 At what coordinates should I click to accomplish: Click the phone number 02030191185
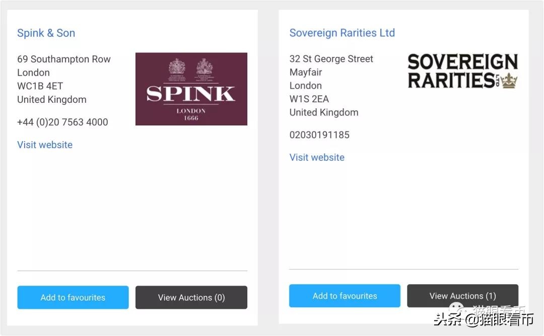(x=319, y=135)
